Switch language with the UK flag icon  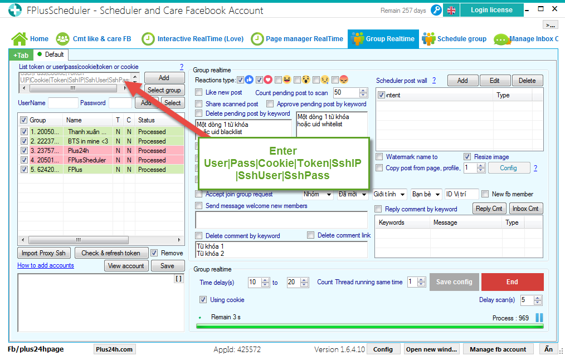point(451,11)
